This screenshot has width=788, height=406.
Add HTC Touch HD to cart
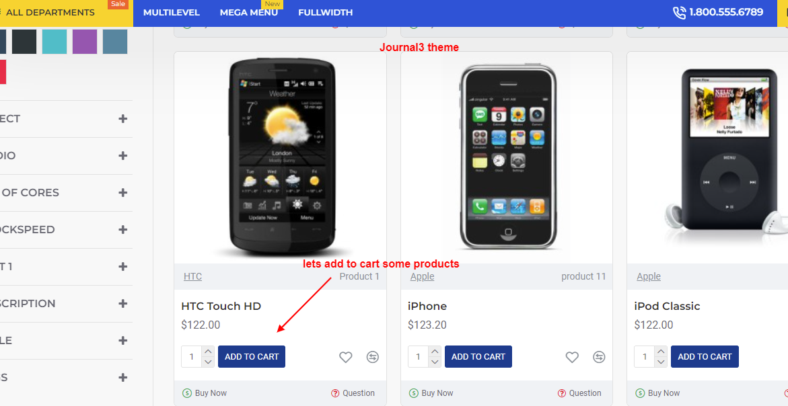pos(252,356)
